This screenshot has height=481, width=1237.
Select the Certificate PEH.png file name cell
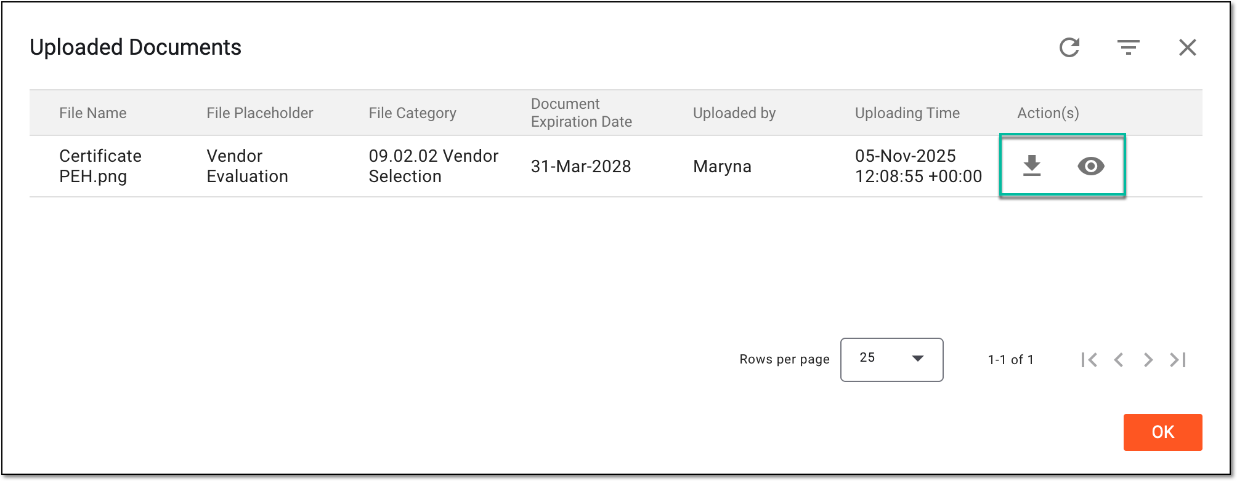coord(100,166)
